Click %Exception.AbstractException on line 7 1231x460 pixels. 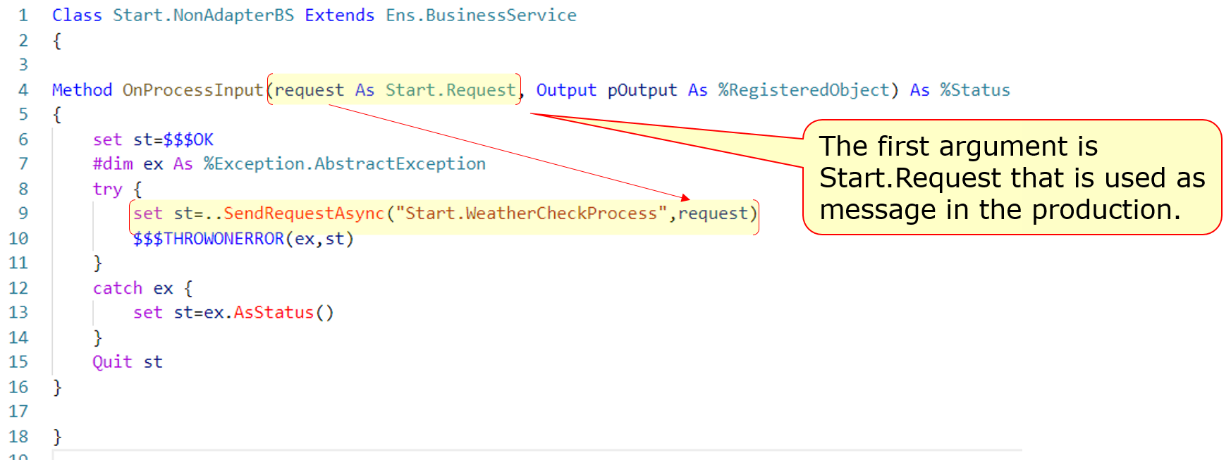click(344, 164)
